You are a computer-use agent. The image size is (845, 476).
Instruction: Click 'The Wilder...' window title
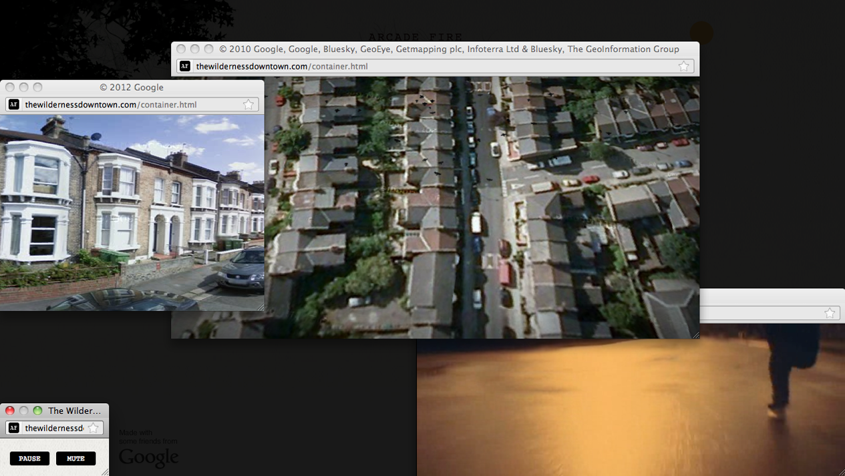pyautogui.click(x=74, y=411)
